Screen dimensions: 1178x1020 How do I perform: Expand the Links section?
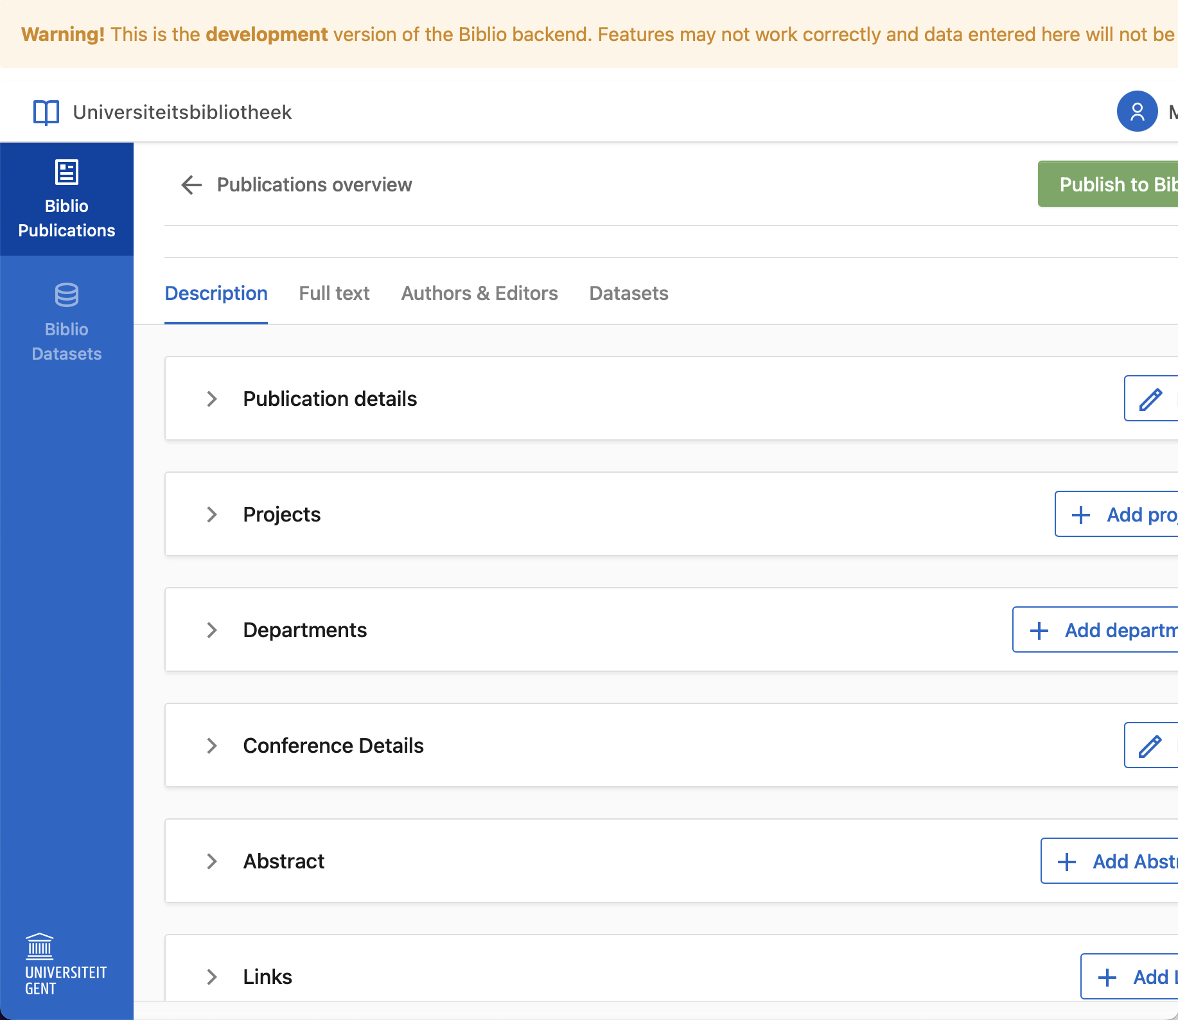point(212,976)
